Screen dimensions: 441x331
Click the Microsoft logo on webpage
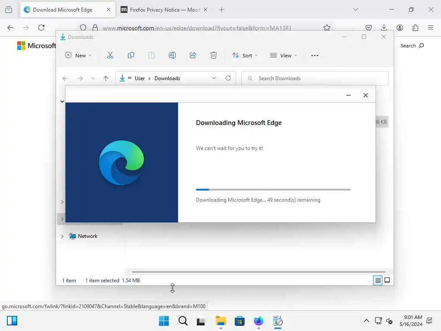(x=37, y=46)
